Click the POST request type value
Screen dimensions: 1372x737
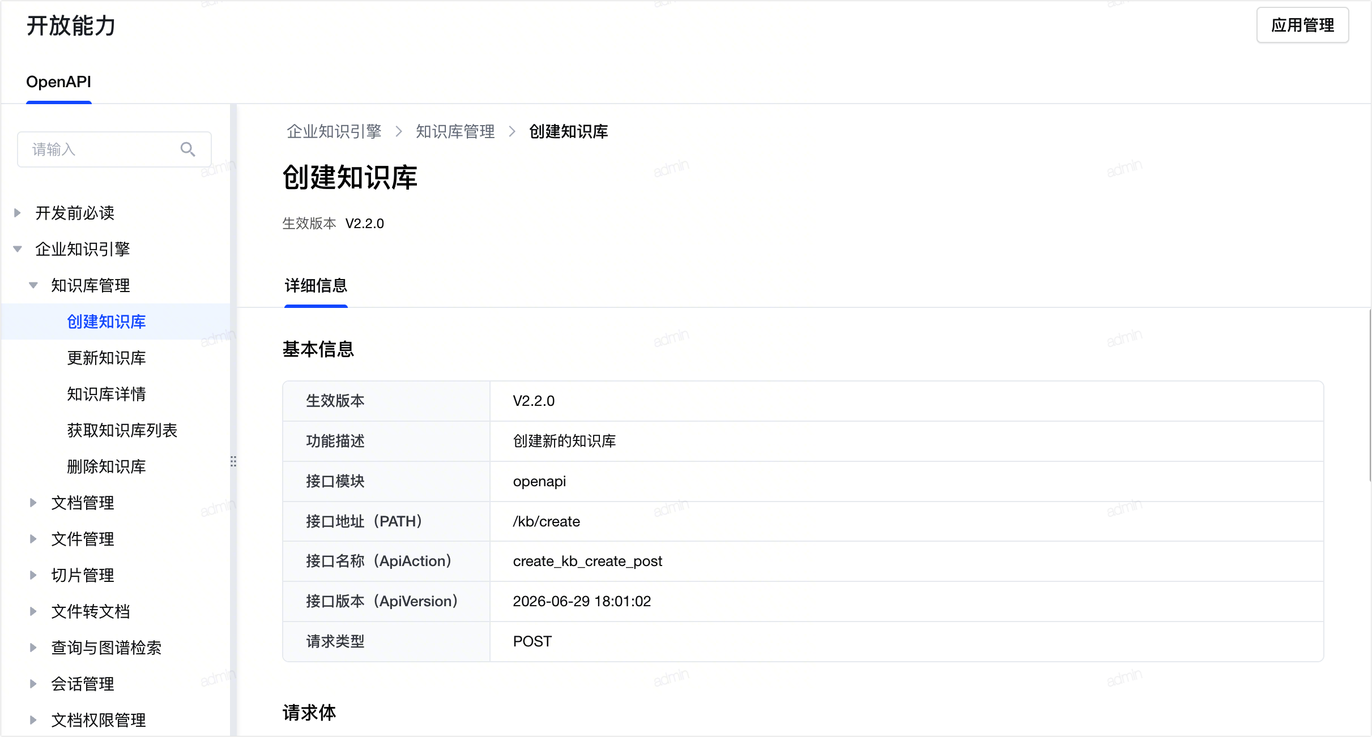532,641
